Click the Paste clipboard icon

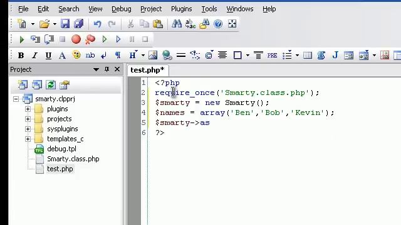(158, 24)
